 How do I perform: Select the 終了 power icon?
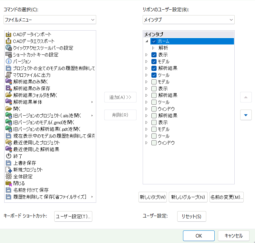pyautogui.click(x=9, y=156)
